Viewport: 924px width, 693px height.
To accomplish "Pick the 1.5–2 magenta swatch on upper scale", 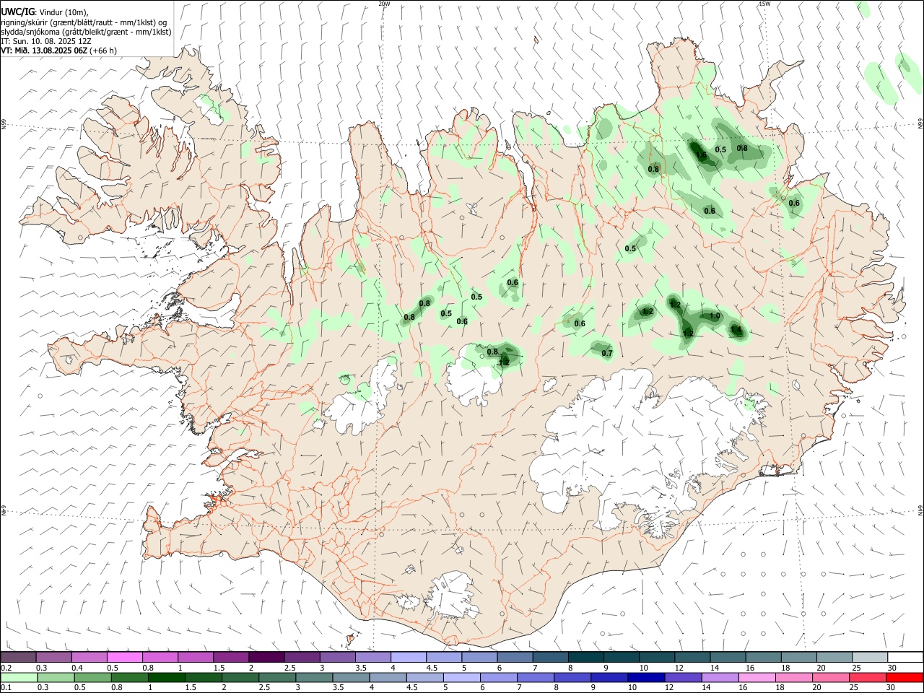I will click(x=231, y=657).
